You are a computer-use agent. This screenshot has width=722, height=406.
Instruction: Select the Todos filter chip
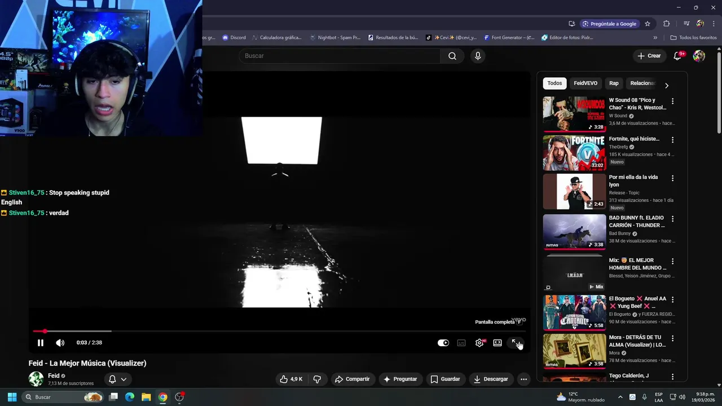554,83
